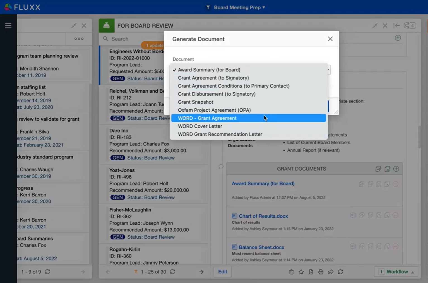
Task: Go to next page in For Board Review
Action: (201, 272)
